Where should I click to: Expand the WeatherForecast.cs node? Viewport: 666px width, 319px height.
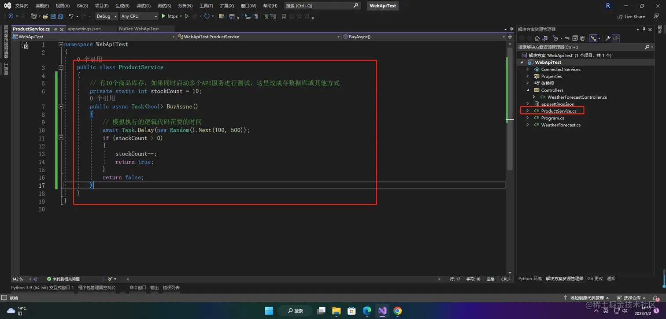(528, 125)
